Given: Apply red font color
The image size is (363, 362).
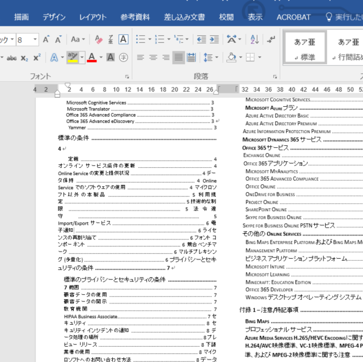Looking at the screenshot, I should coord(92,57).
